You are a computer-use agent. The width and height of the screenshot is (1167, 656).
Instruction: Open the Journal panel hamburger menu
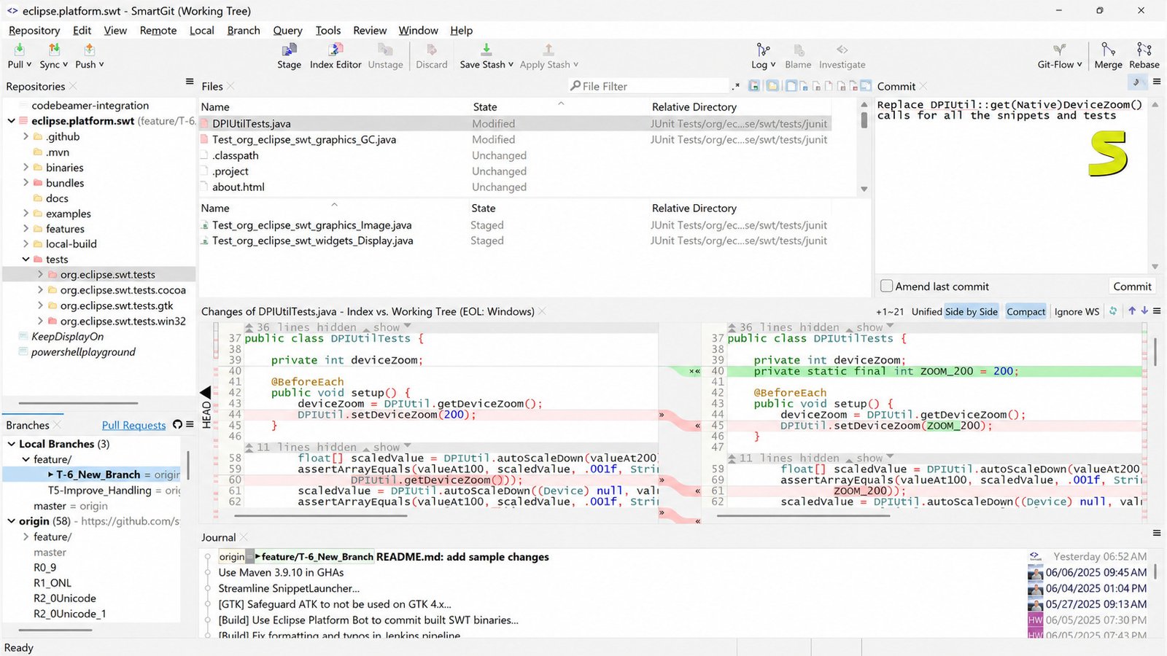1157,533
